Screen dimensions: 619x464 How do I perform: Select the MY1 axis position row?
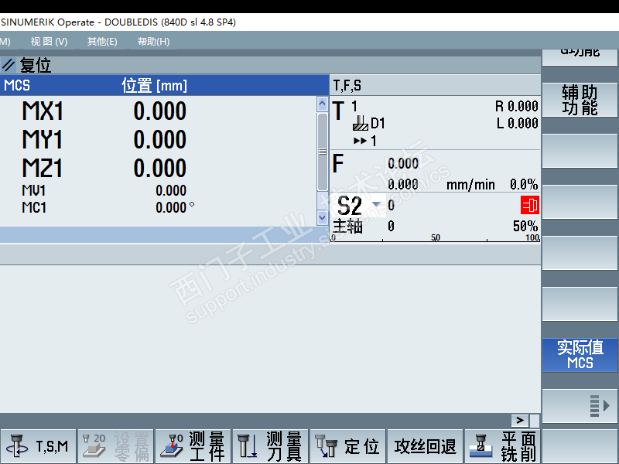click(158, 139)
